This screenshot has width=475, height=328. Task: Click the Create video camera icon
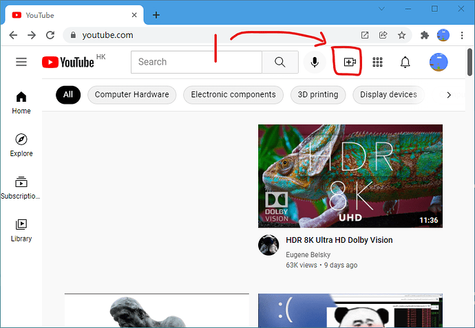350,62
